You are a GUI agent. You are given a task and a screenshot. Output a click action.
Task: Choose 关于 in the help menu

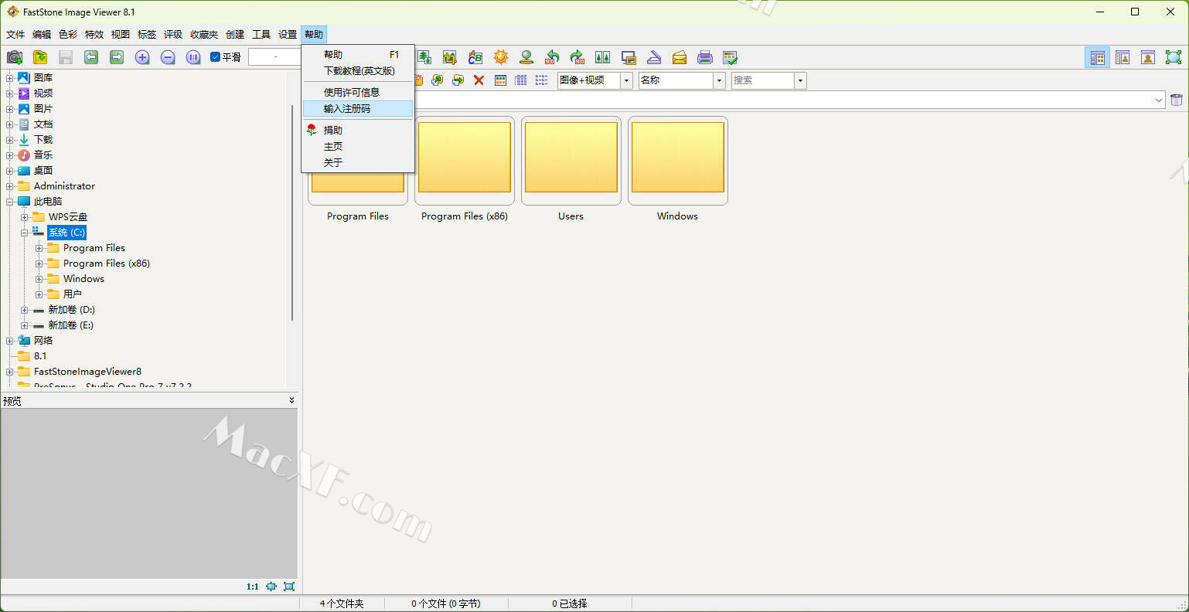point(358,163)
